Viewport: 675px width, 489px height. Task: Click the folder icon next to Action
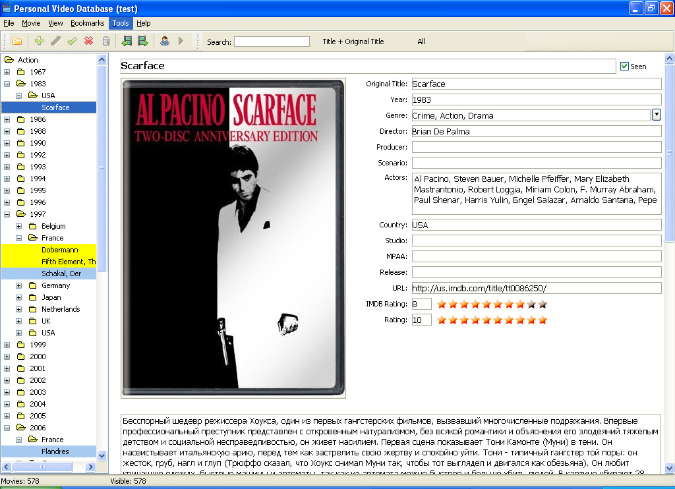pos(9,60)
